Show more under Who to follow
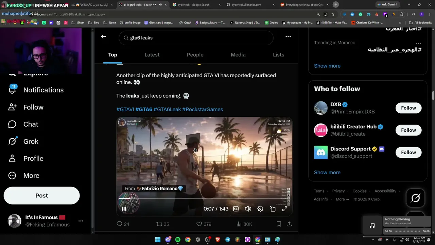The image size is (435, 245). click(327, 173)
